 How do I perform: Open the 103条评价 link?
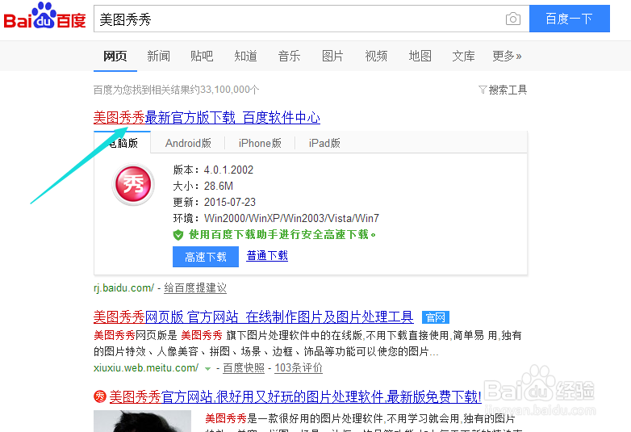299,368
